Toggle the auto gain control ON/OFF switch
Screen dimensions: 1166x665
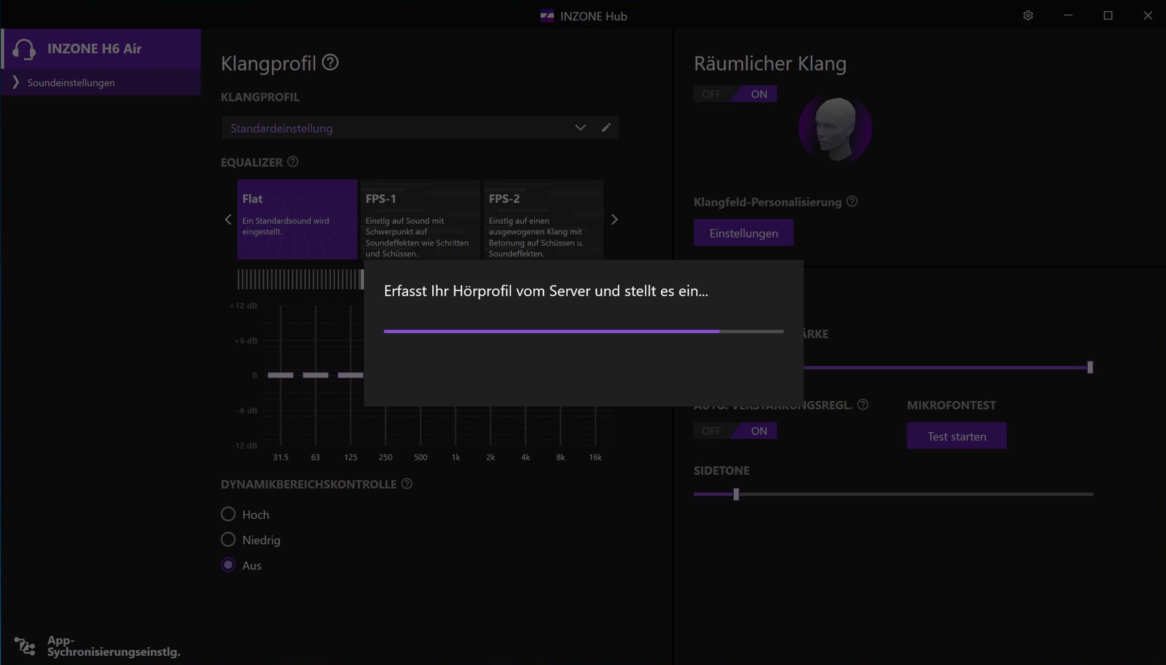(735, 431)
